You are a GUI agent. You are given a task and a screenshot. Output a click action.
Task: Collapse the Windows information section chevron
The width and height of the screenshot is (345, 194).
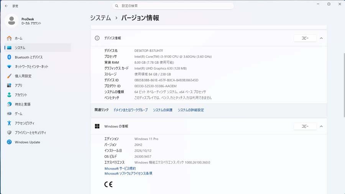coord(321,126)
